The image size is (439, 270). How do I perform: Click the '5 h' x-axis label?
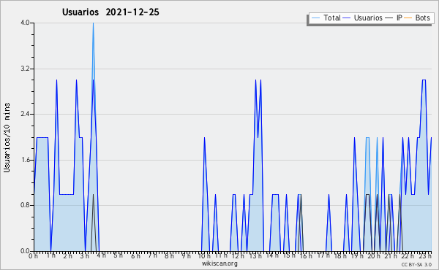pyautogui.click(x=119, y=256)
